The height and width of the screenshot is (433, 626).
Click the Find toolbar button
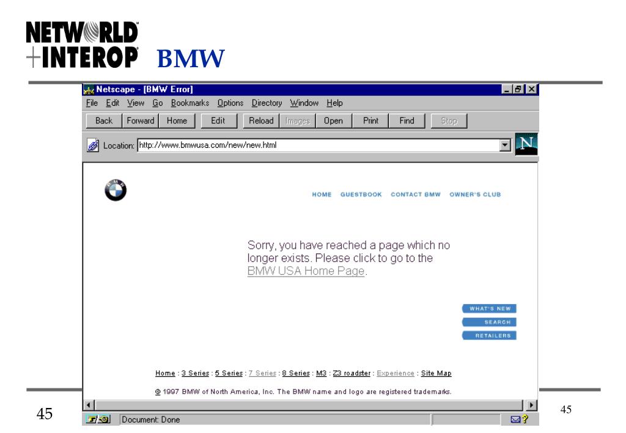407,121
